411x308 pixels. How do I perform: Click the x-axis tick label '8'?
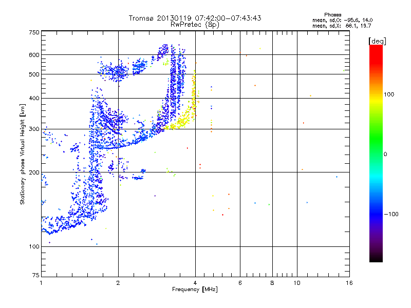(272, 283)
